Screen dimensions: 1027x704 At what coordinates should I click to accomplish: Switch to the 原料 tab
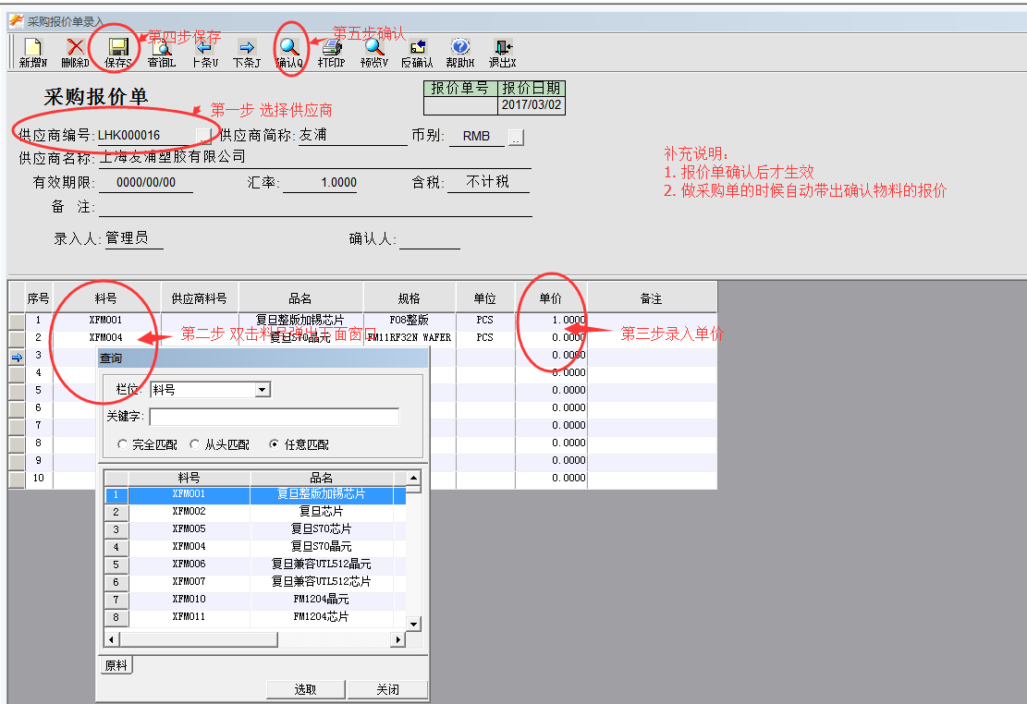(116, 665)
